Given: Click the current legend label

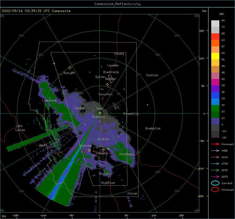Looking at the screenshot, I should [227, 183].
